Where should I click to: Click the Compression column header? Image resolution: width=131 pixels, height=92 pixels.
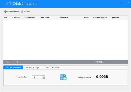[29, 18]
